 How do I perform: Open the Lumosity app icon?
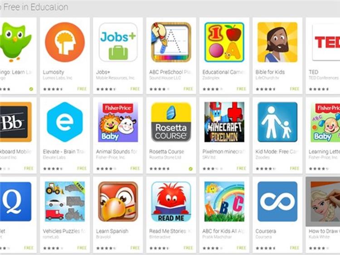point(65,42)
